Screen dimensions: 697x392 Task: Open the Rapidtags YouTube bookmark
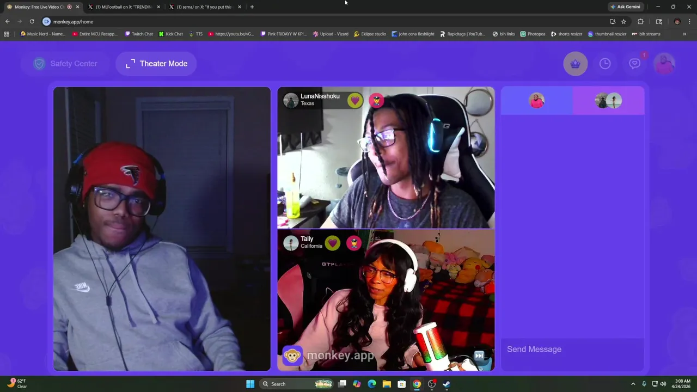[x=462, y=34]
